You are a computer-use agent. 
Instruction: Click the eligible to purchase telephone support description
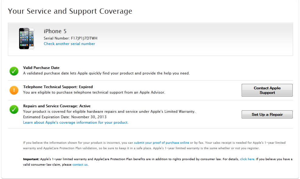pyautogui.click(x=94, y=92)
